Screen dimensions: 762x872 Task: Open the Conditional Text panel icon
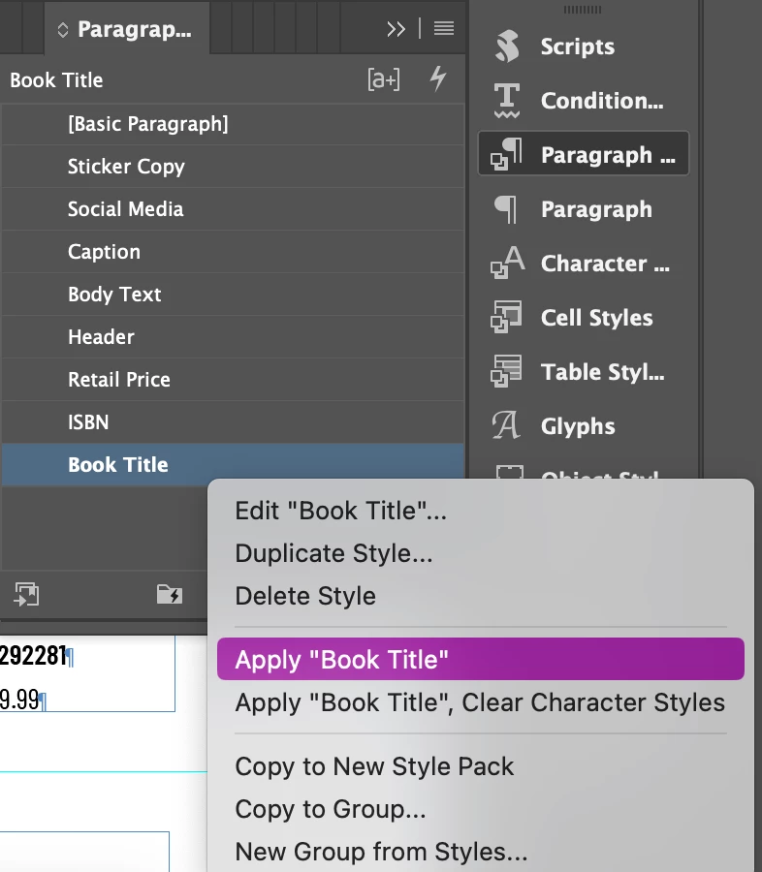[507, 101]
